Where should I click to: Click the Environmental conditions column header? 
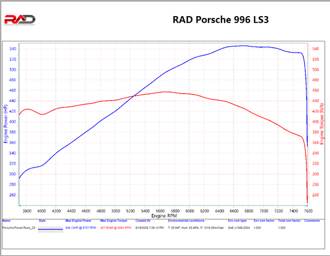coord(186,221)
